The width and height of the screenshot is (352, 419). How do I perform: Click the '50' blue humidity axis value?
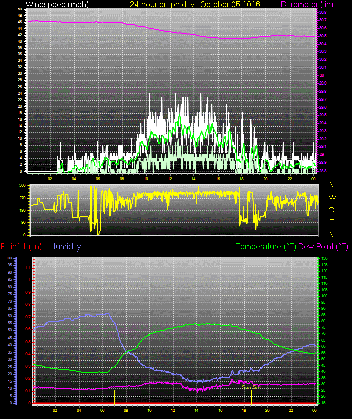click(x=10, y=330)
